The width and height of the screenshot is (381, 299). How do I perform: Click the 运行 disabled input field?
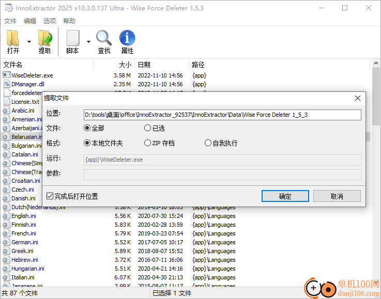pyautogui.click(x=222, y=160)
